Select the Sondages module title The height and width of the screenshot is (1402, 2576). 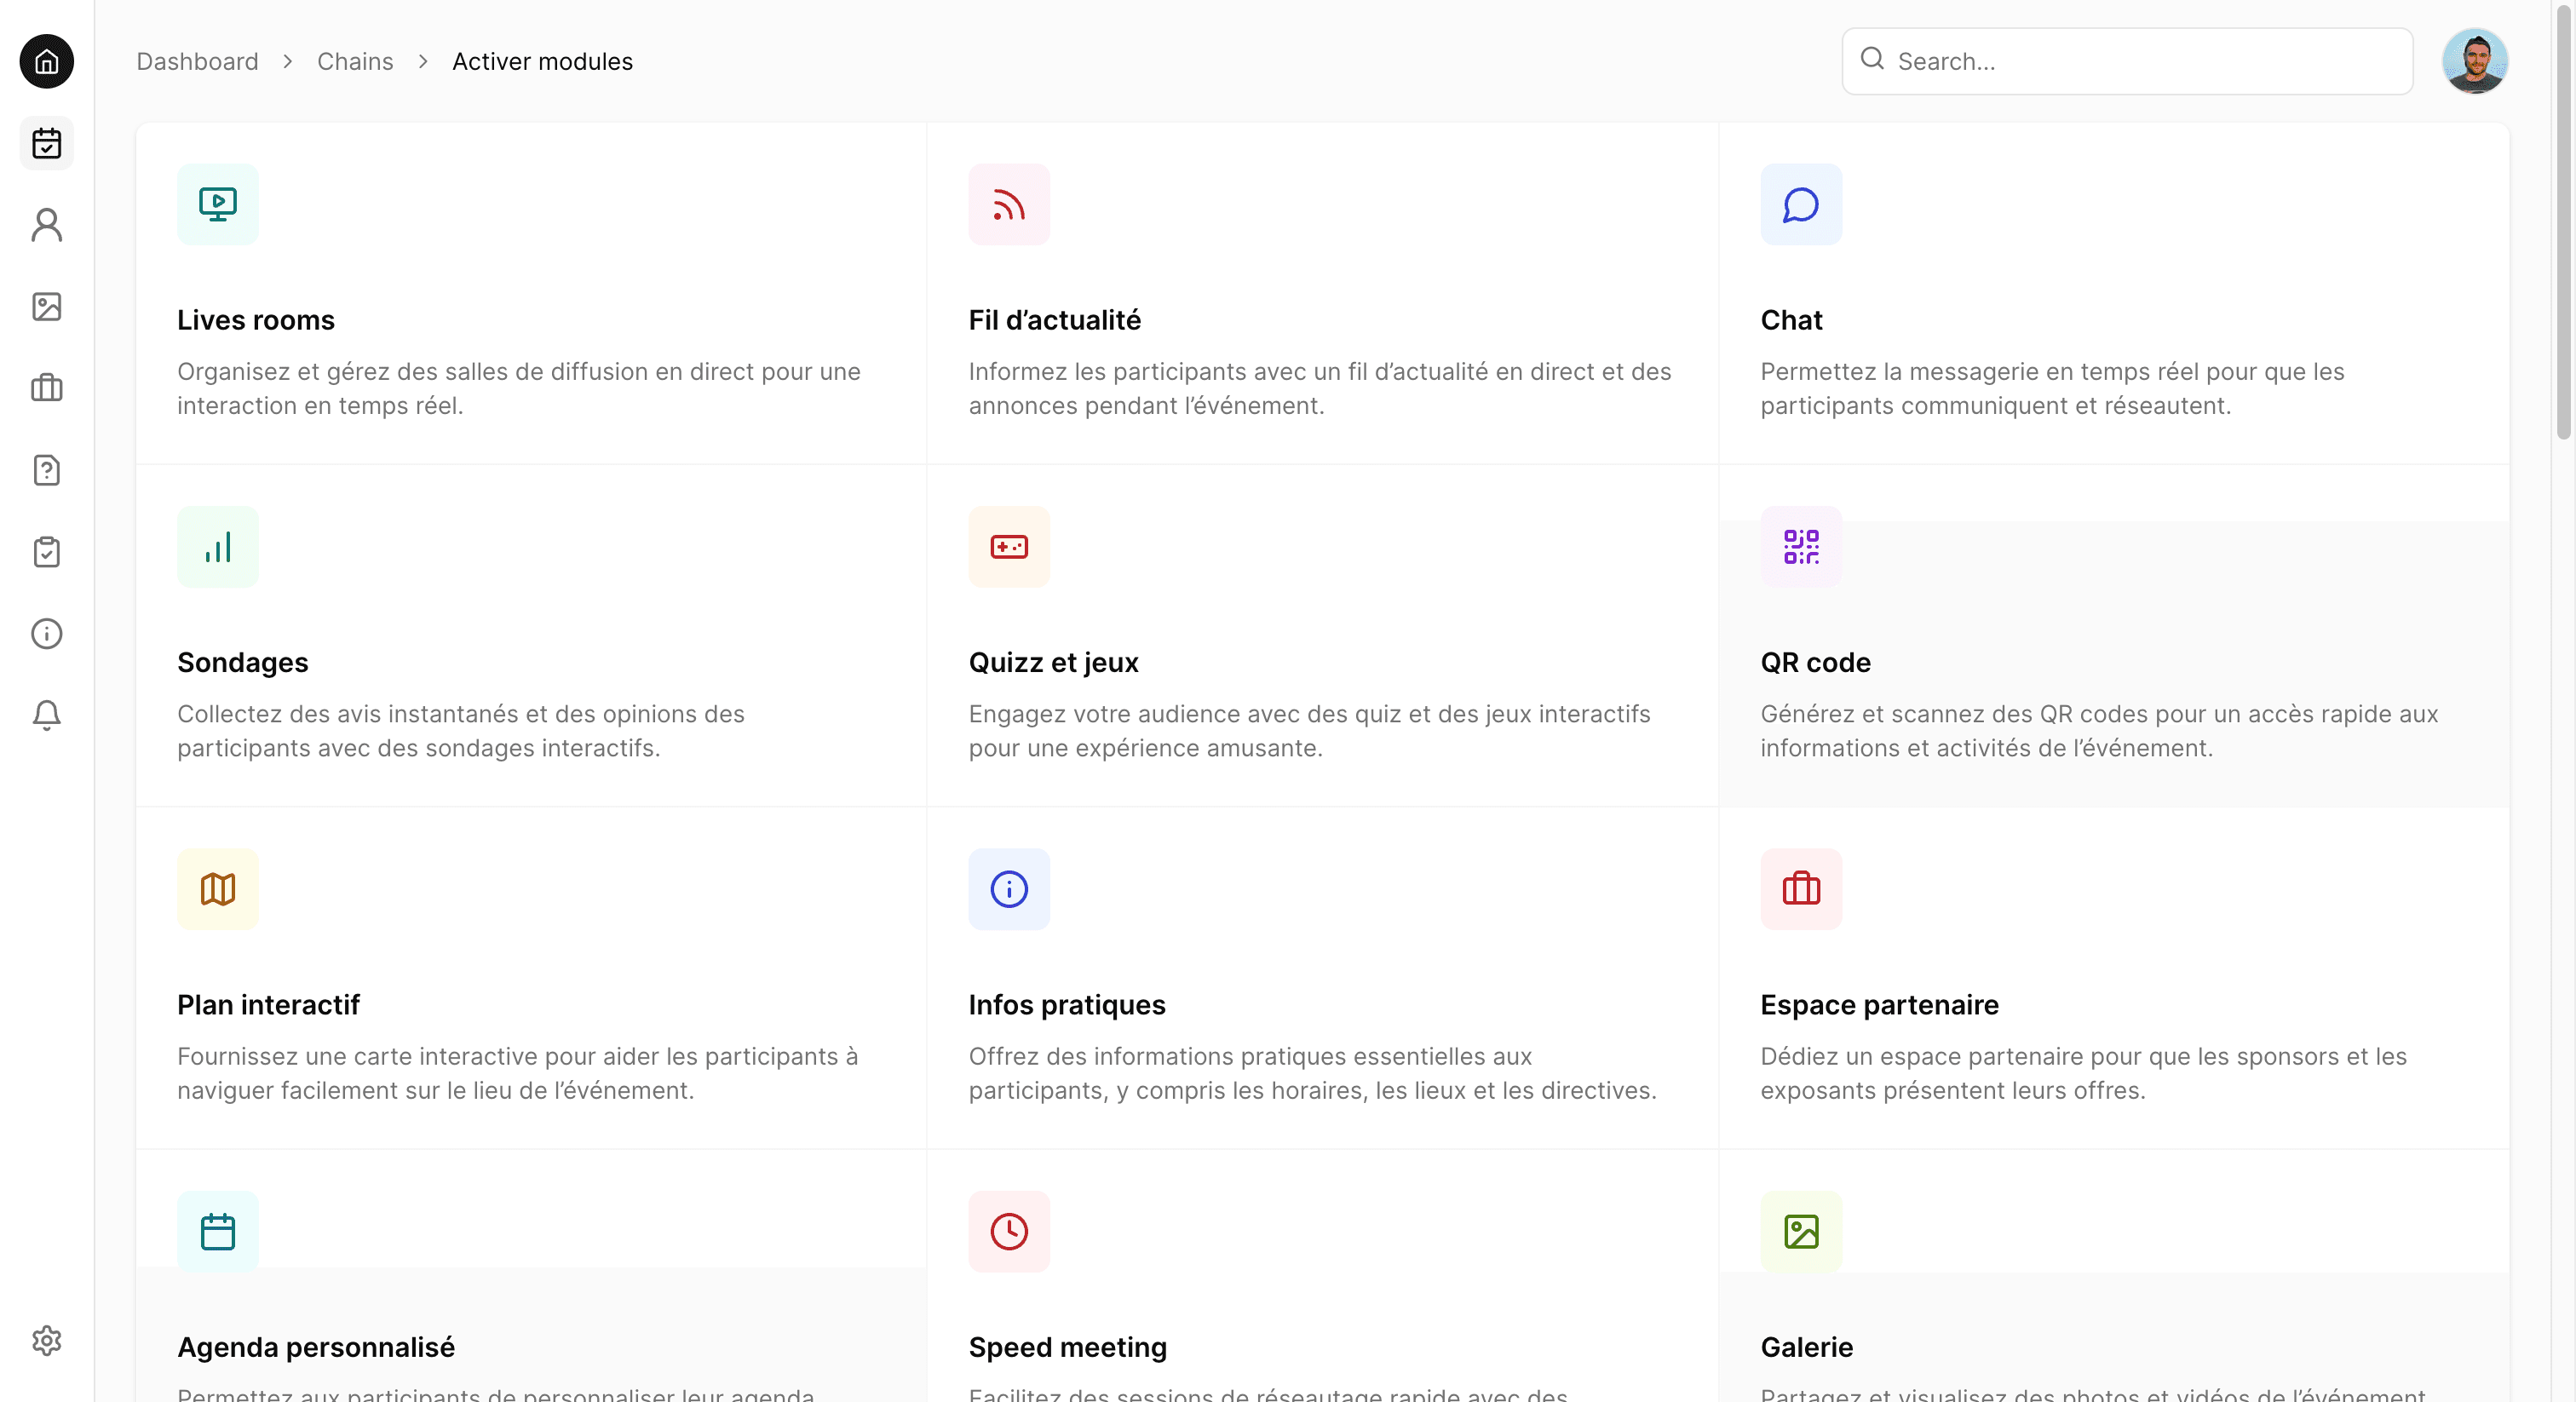click(243, 662)
